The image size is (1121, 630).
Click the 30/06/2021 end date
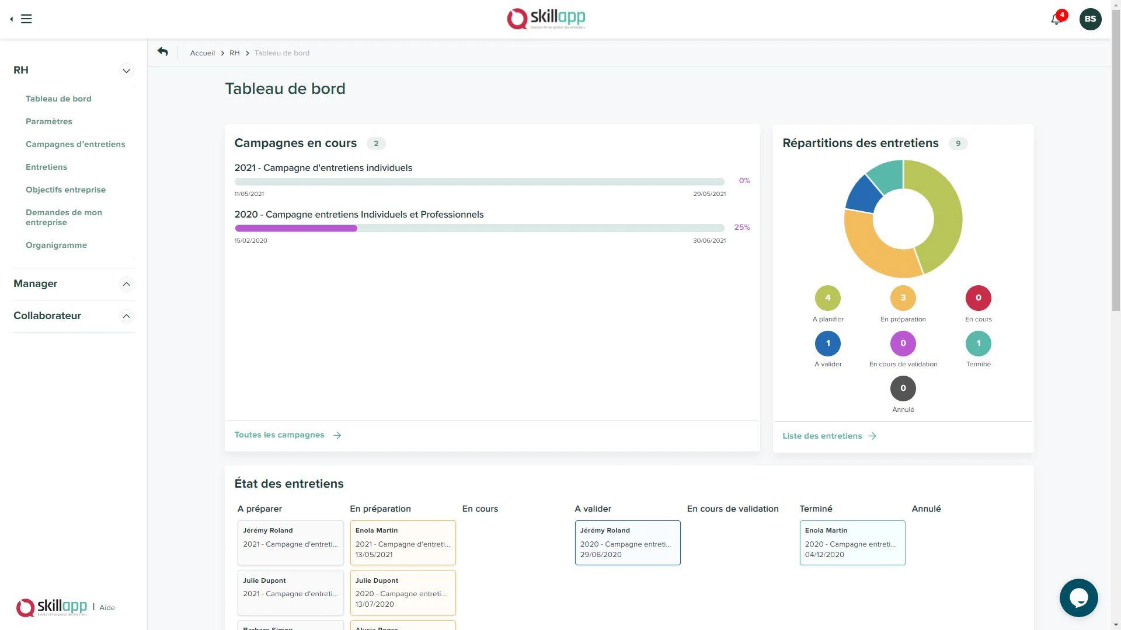point(709,241)
